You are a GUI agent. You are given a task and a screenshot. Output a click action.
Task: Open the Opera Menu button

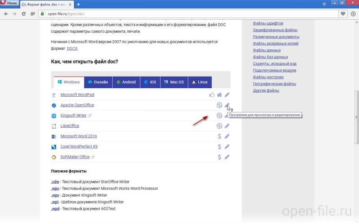(9, 3)
